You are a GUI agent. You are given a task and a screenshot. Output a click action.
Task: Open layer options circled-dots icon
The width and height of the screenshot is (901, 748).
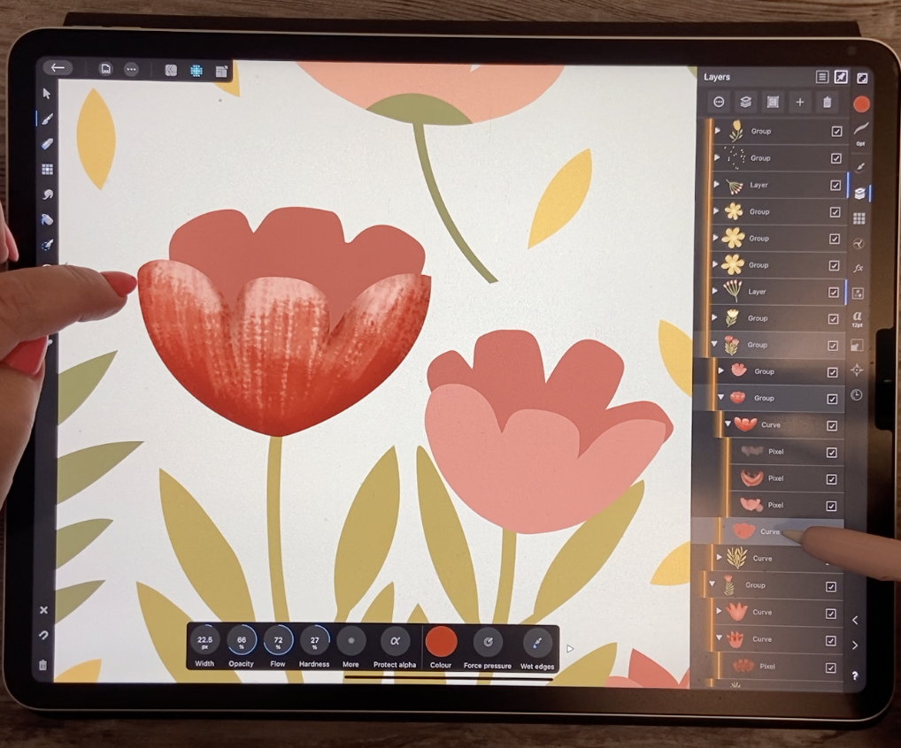pos(719,103)
